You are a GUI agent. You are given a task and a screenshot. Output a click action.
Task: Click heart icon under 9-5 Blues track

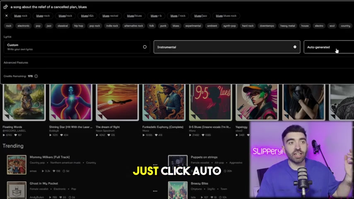coord(203,135)
